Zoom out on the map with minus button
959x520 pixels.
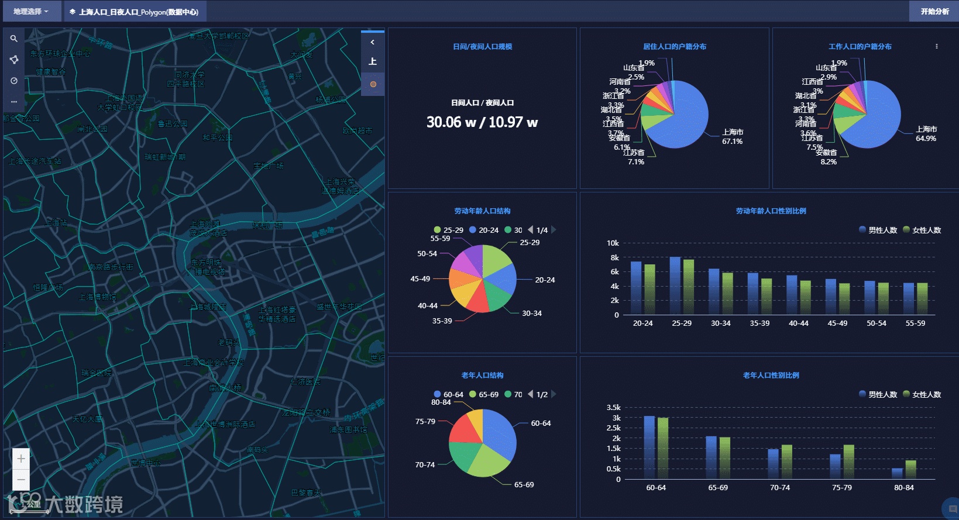(x=21, y=480)
